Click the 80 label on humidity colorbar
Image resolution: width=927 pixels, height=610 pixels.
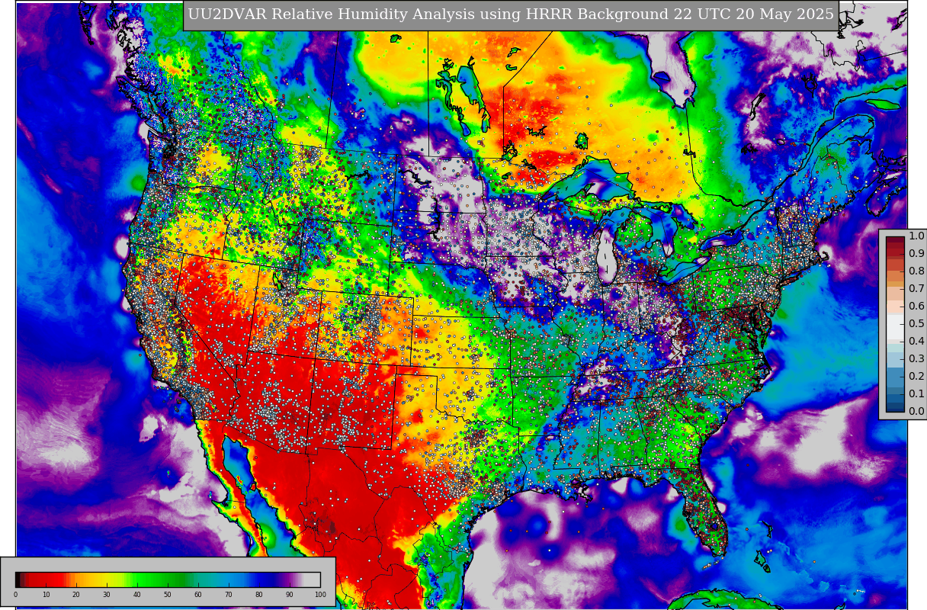(x=259, y=595)
